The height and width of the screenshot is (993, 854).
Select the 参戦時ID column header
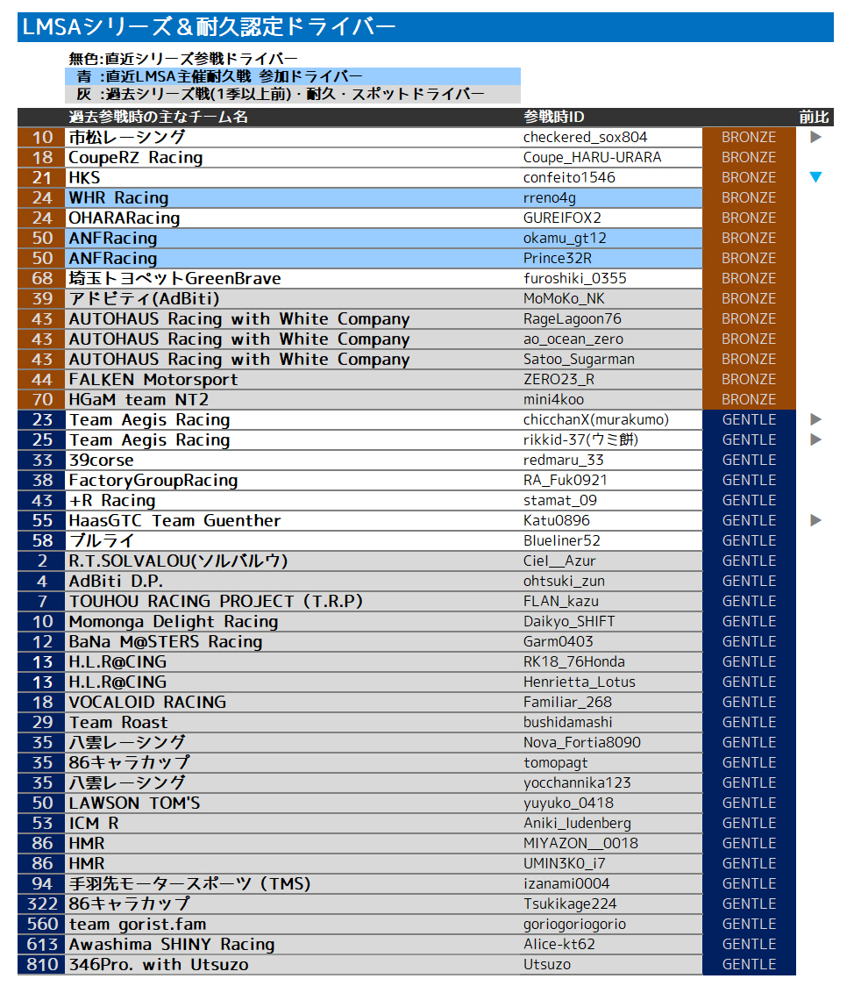pos(553,117)
